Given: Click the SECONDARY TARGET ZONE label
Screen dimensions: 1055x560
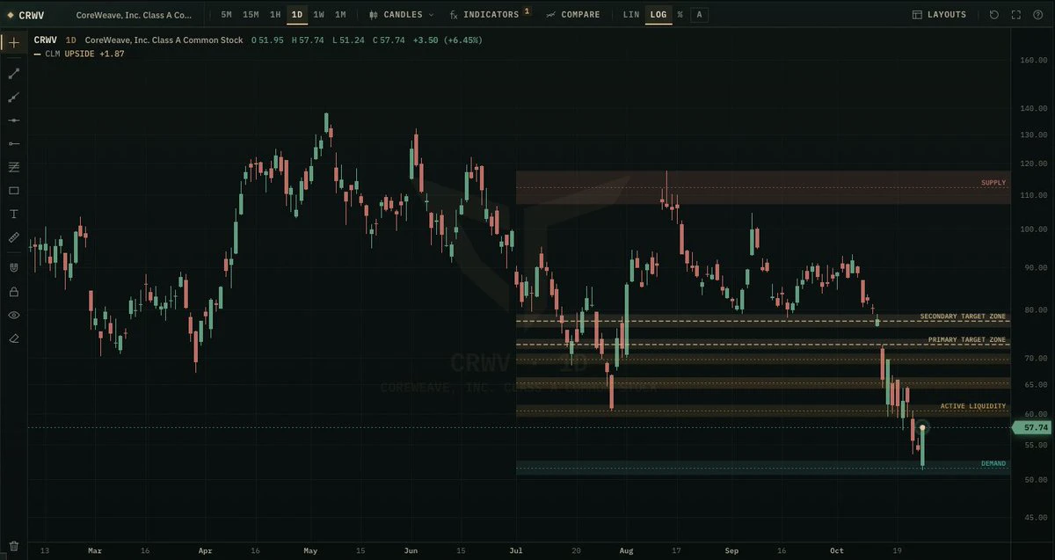Looking at the screenshot, I should coord(963,316).
